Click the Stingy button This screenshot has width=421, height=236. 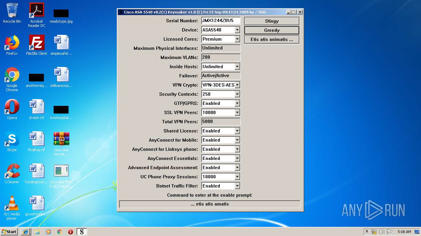click(272, 21)
